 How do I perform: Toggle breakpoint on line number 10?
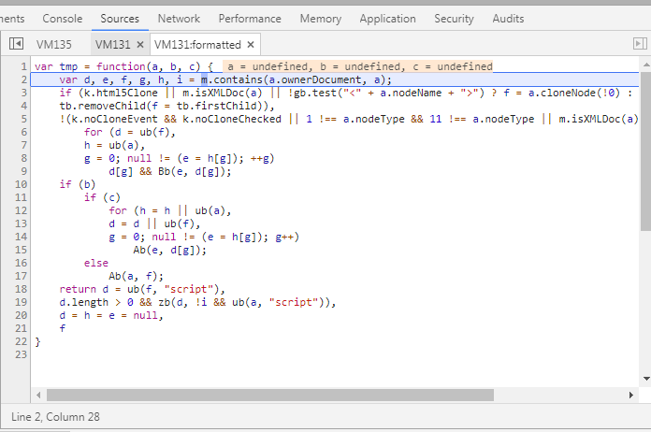[22, 184]
